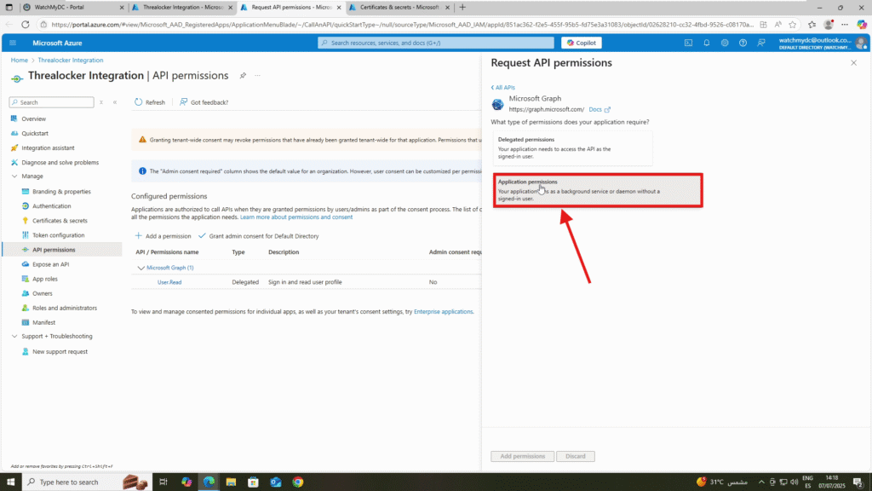Viewport: 872px width, 491px height.
Task: Open Token configuration
Action: click(59, 235)
